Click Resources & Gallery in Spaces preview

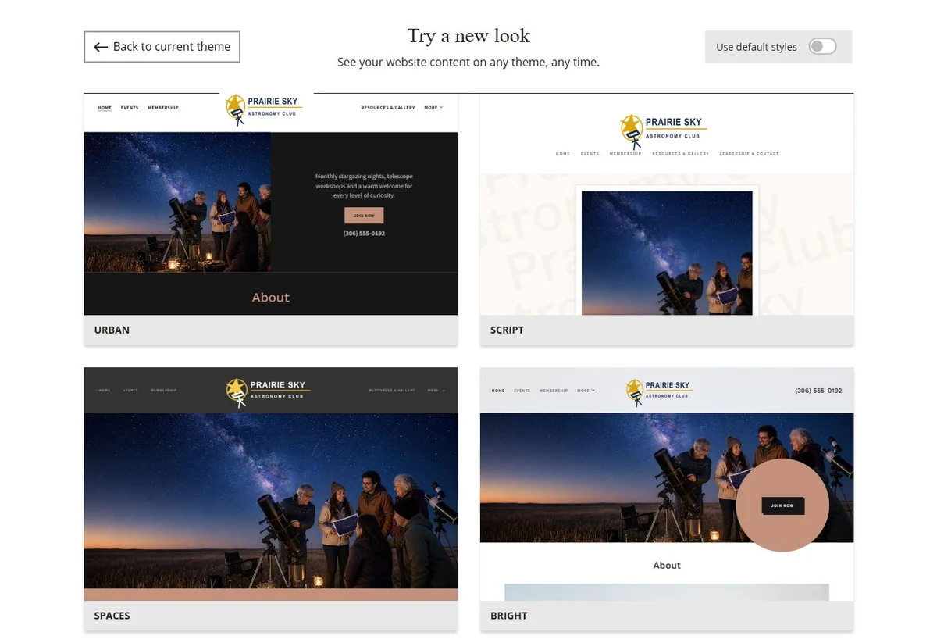pyautogui.click(x=392, y=390)
